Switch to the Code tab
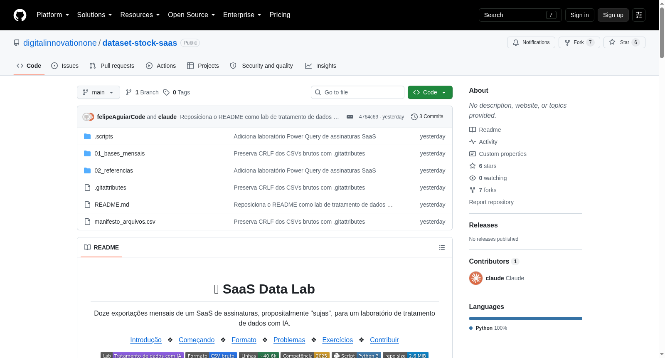This screenshot has height=358, width=665. tap(29, 66)
